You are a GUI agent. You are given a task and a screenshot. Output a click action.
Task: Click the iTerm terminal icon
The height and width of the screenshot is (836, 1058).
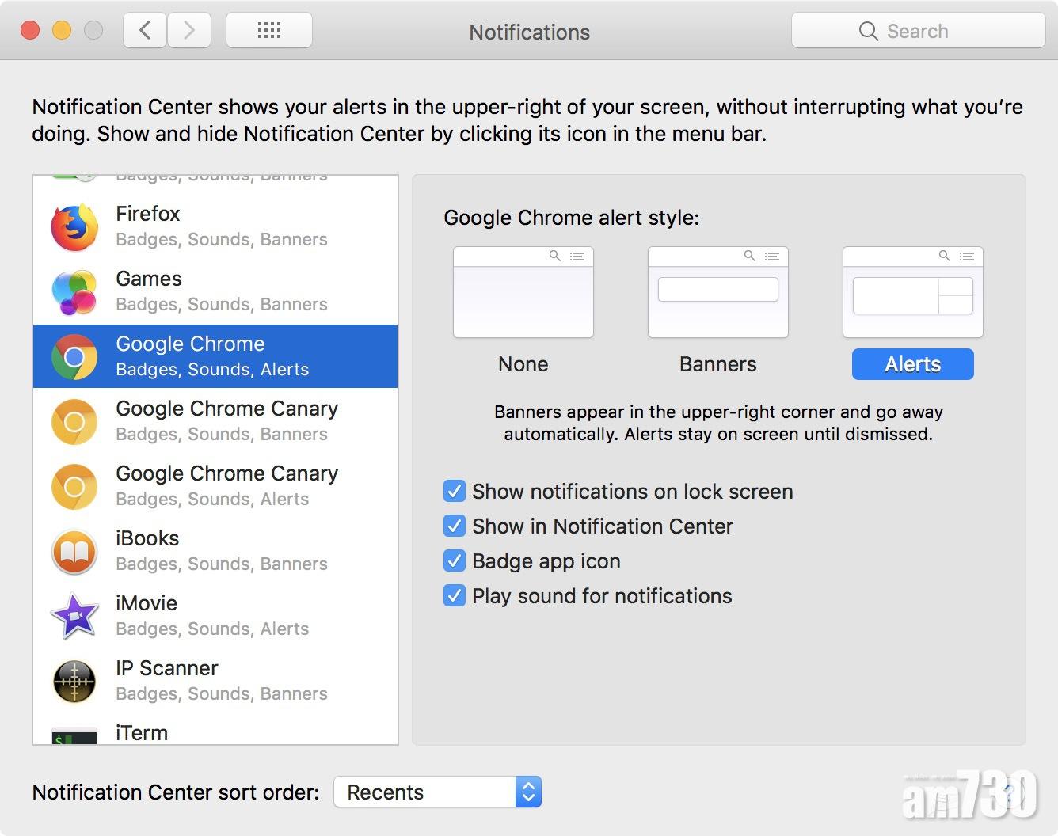tap(74, 735)
